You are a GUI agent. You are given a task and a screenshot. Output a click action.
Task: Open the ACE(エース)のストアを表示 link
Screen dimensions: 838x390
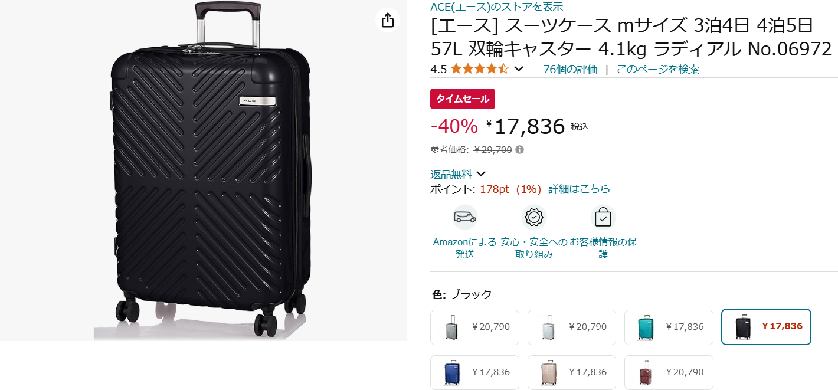tap(496, 6)
